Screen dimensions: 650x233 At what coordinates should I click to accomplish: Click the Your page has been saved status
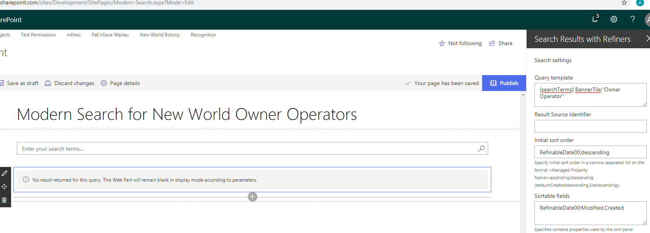coord(442,83)
